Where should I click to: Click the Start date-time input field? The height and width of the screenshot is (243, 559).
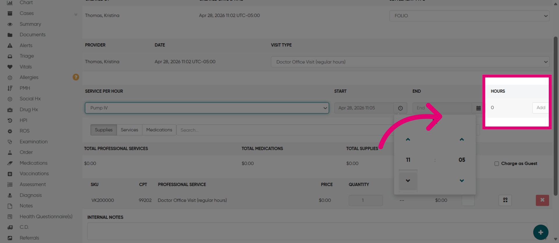364,108
